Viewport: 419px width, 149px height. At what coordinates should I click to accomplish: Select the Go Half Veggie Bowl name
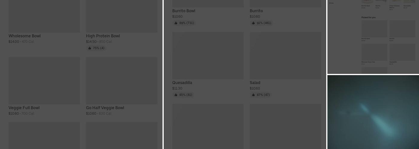coord(105,108)
